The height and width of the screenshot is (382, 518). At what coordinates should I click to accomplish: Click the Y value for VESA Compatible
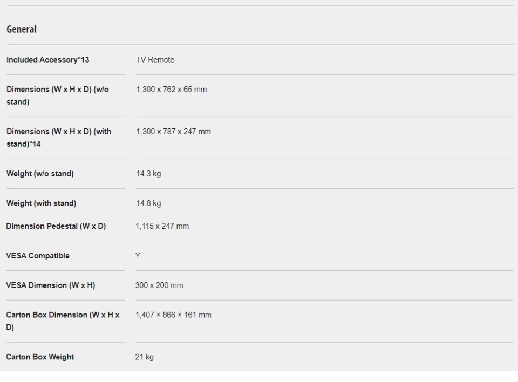[x=138, y=256]
